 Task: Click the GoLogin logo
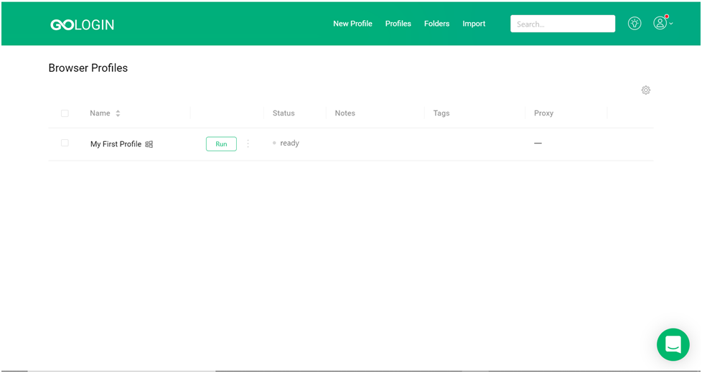(82, 24)
